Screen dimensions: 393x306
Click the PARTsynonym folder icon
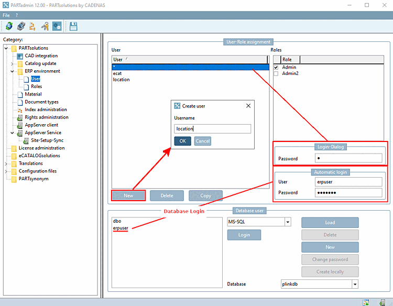pos(14,179)
